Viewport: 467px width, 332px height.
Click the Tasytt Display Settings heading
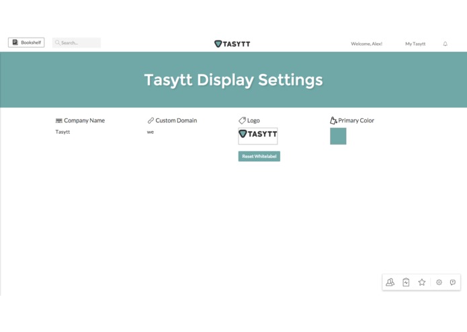pos(234,80)
